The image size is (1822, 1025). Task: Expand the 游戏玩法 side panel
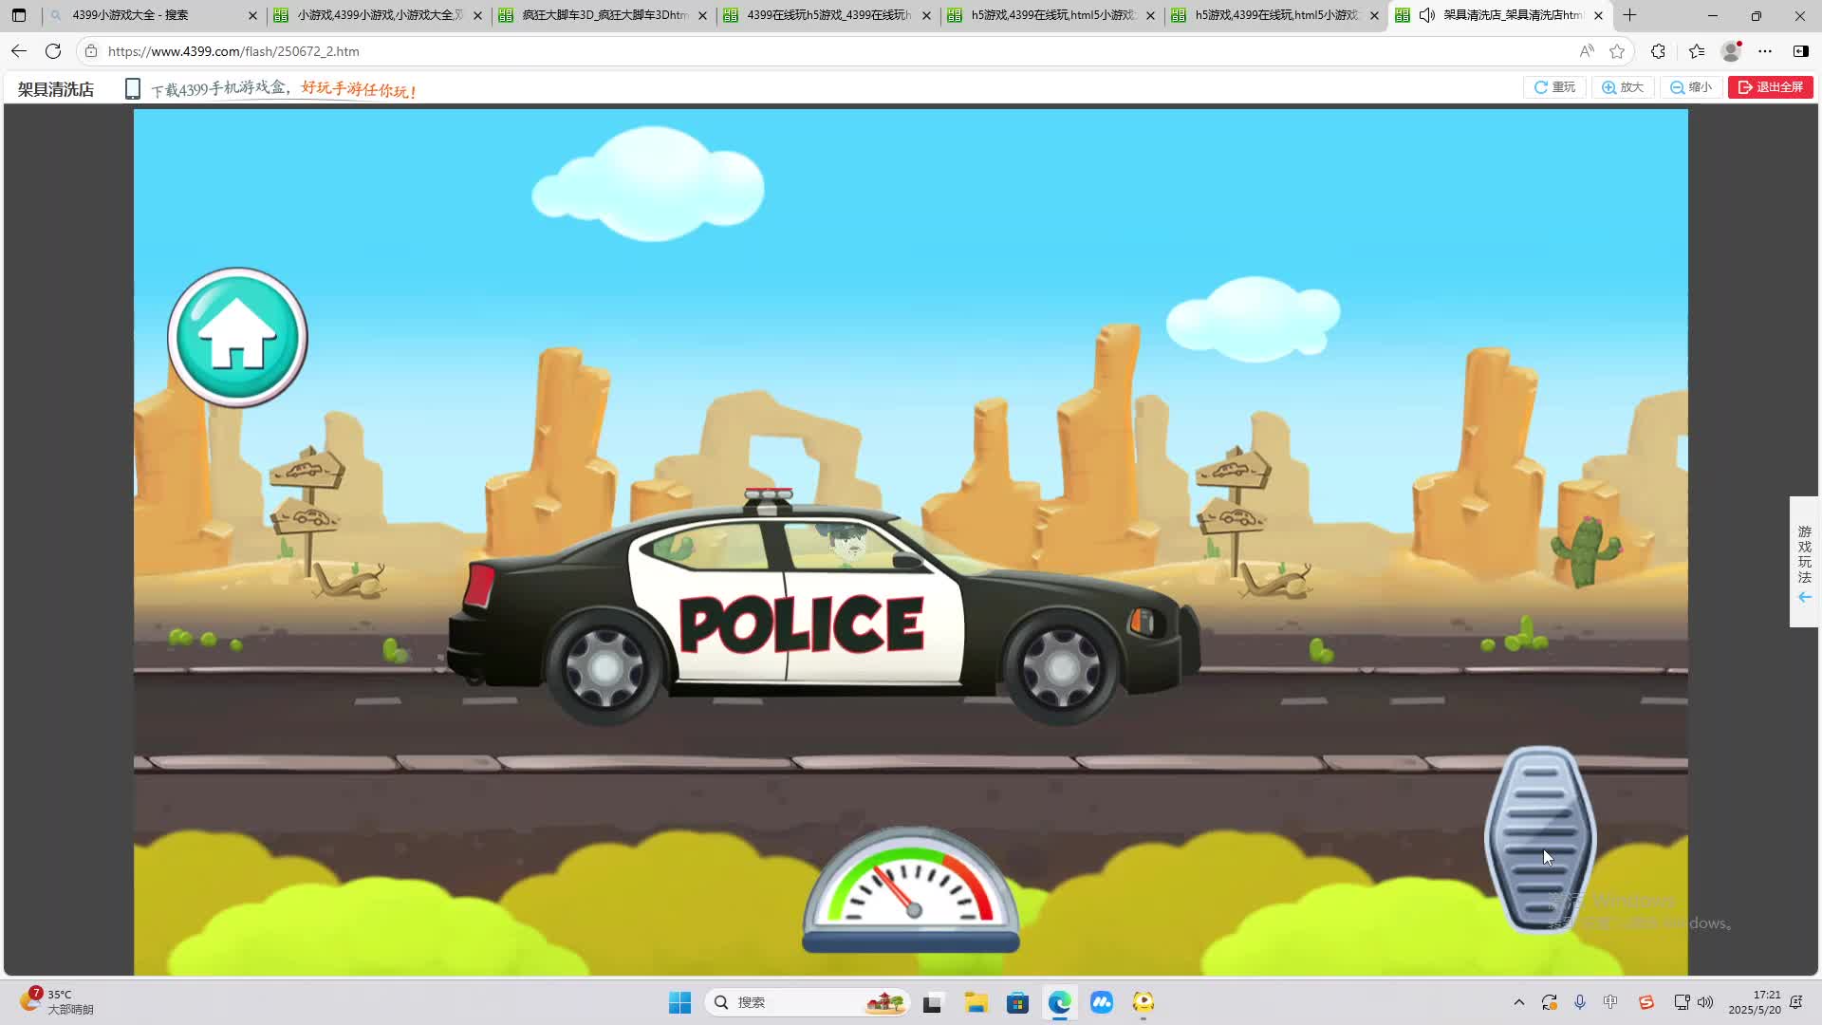tap(1804, 562)
